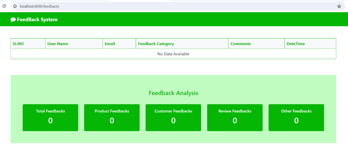Click the speech bubble logo icon

[x=13, y=20]
